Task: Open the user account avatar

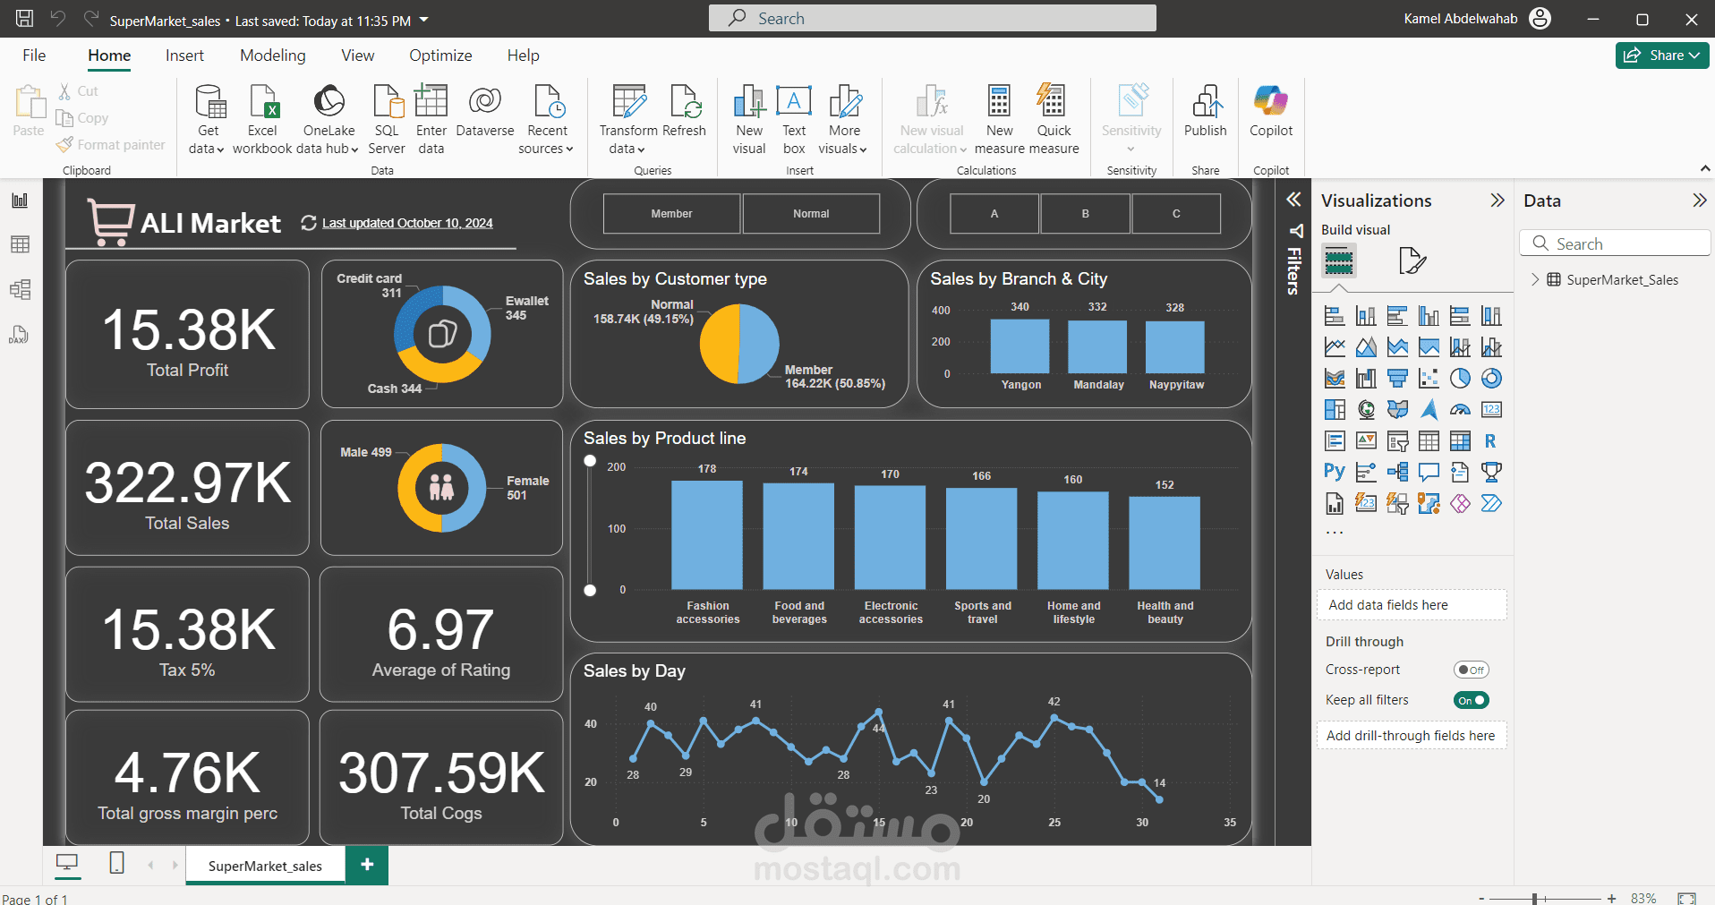Action: [x=1540, y=19]
